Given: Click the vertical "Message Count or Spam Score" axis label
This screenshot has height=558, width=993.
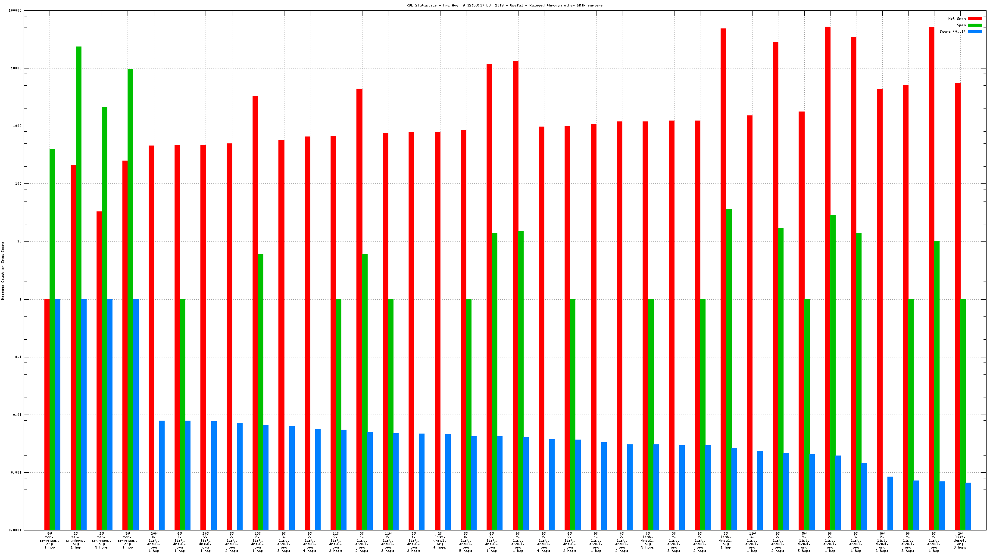Looking at the screenshot, I should tap(3, 270).
